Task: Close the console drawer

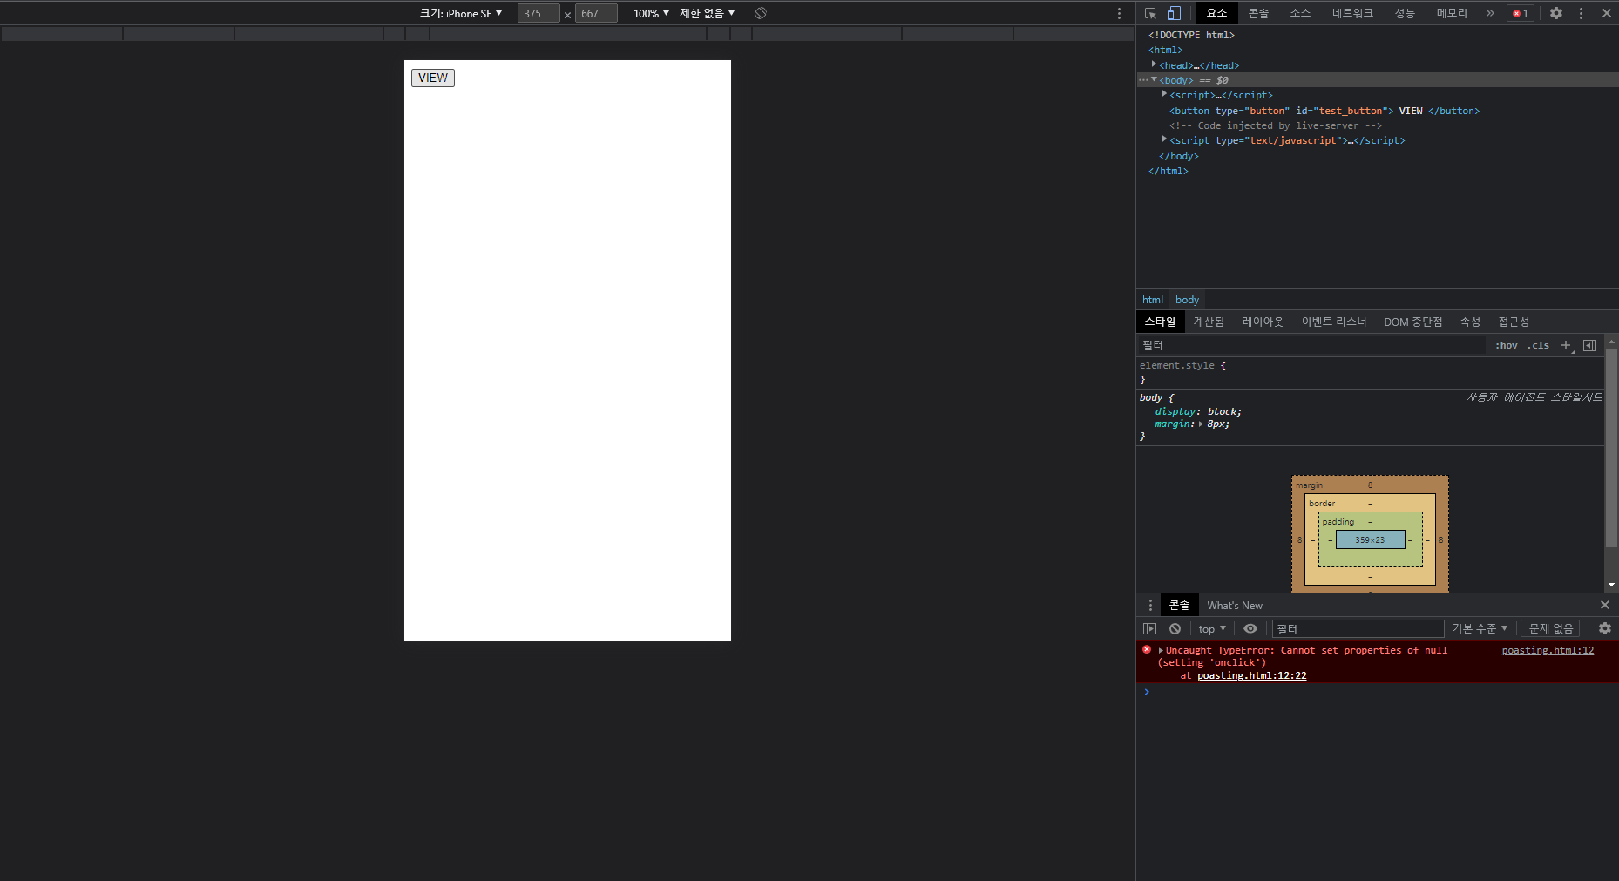Action: (1605, 605)
